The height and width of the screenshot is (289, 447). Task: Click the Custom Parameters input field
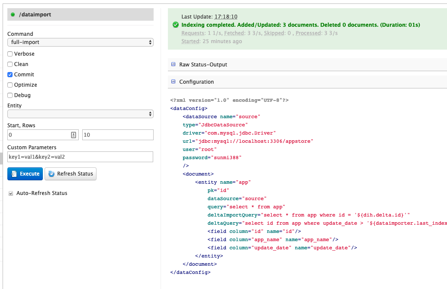coord(80,157)
